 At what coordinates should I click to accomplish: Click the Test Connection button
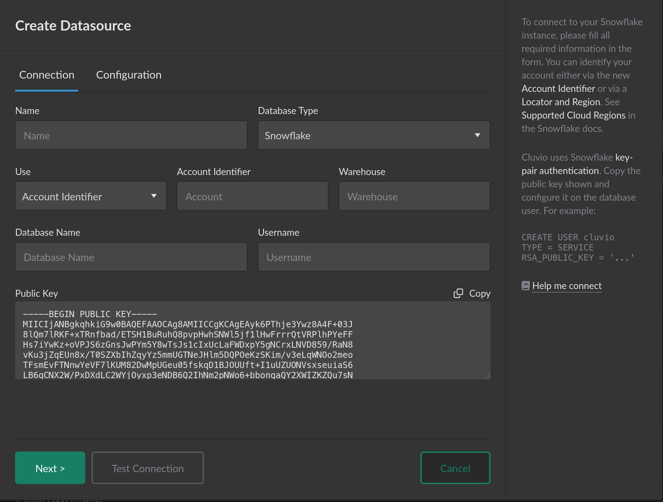[x=148, y=468]
